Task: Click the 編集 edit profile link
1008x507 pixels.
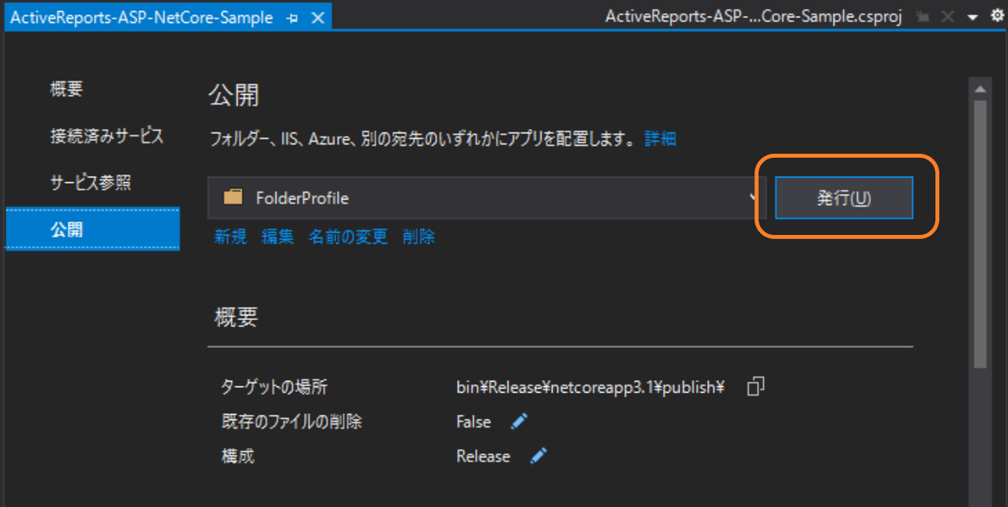Action: click(278, 237)
